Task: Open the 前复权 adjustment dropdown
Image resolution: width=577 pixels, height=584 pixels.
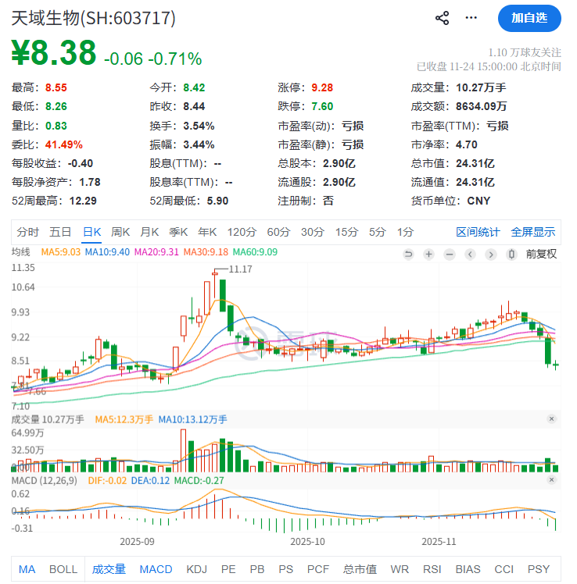Action: click(x=541, y=255)
